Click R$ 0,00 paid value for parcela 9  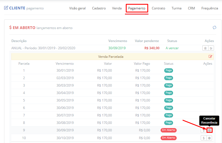[x=144, y=130]
